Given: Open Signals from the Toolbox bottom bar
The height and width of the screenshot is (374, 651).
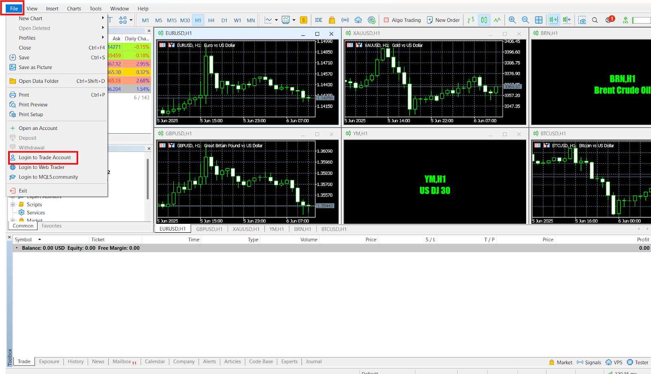Looking at the screenshot, I should (x=589, y=362).
